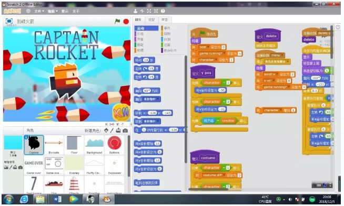Image resolution: width=344 pixels, height=206 pixels.
Task: Switch to the costumes (造型) tab
Action: click(x=151, y=20)
